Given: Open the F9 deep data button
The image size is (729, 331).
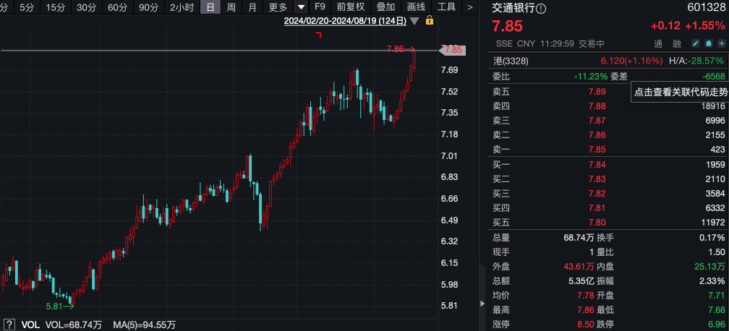Looking at the screenshot, I should (x=320, y=7).
